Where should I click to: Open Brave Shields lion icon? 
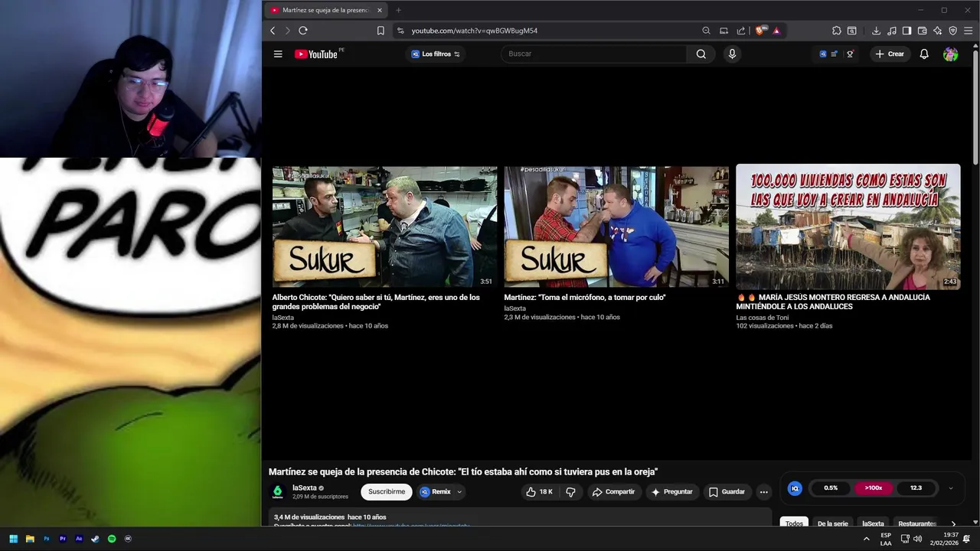pyautogui.click(x=760, y=31)
